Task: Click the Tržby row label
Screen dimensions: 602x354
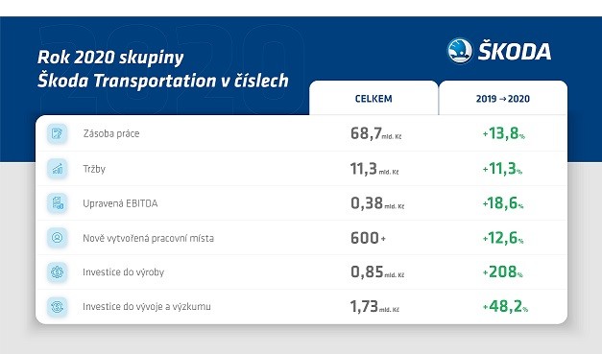Action: coord(94,169)
